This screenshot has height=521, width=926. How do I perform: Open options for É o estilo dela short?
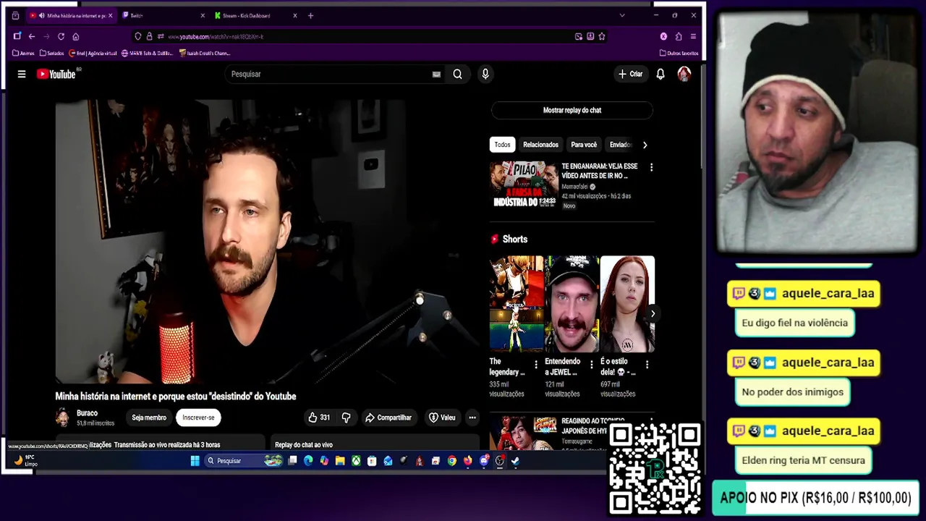tap(647, 365)
